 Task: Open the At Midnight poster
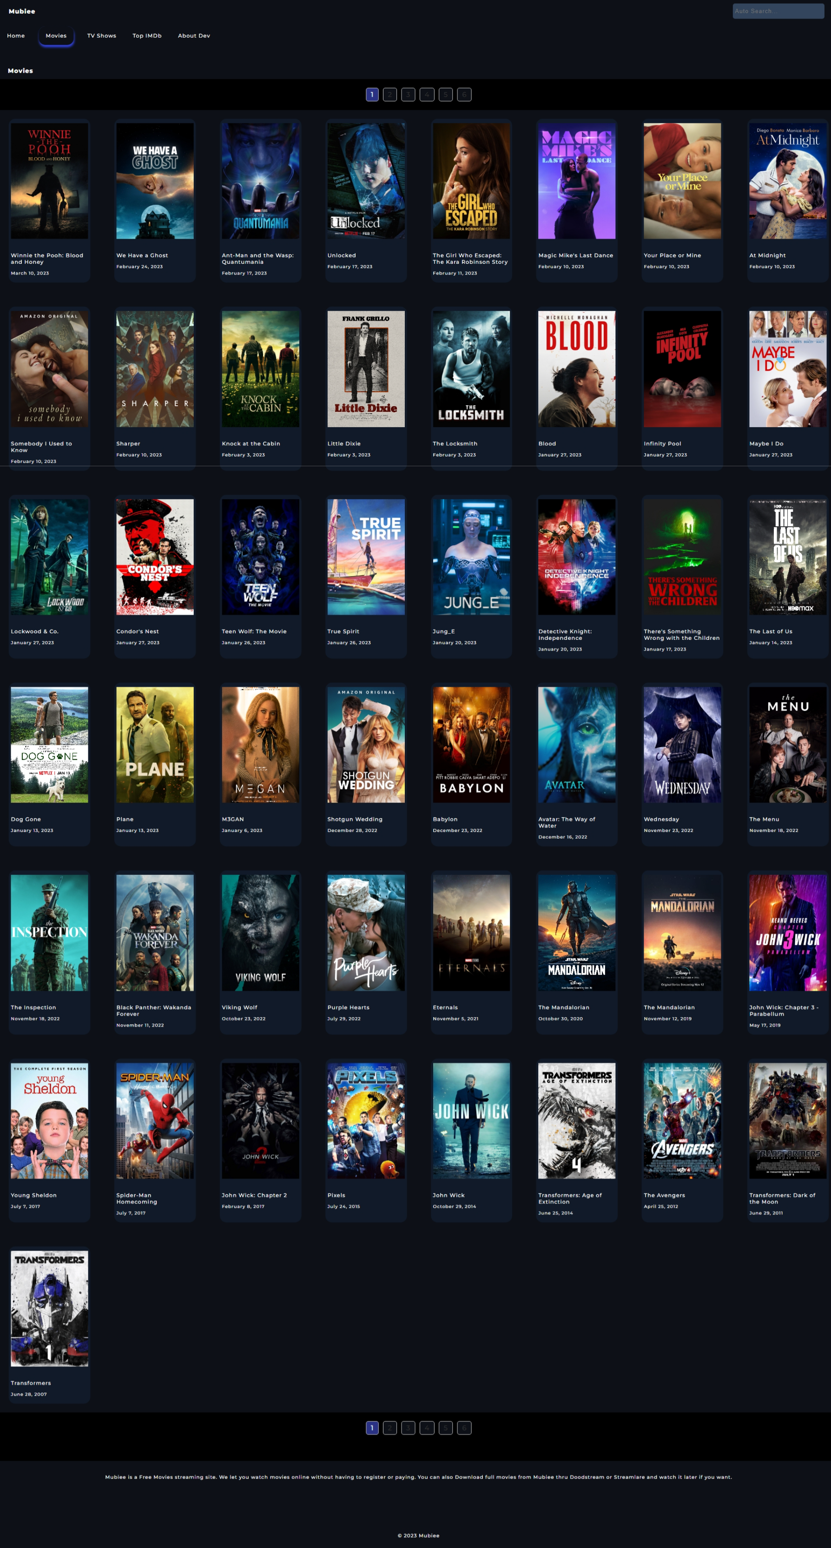click(x=788, y=181)
